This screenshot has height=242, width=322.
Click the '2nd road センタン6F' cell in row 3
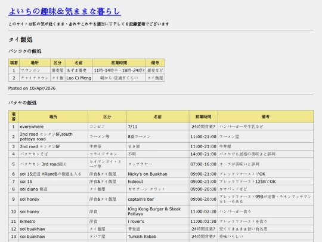click(53, 146)
